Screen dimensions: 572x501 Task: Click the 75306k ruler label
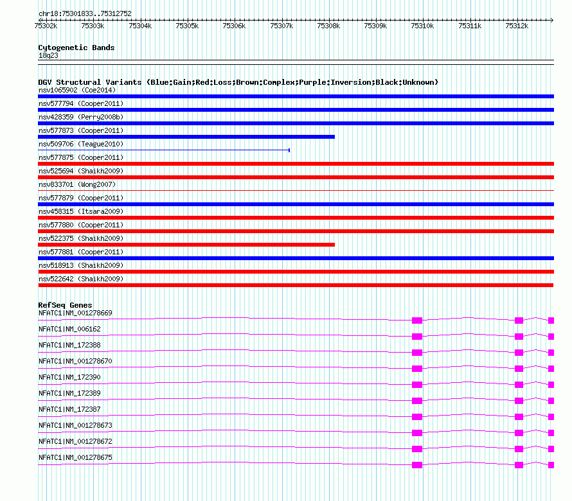[x=234, y=26]
